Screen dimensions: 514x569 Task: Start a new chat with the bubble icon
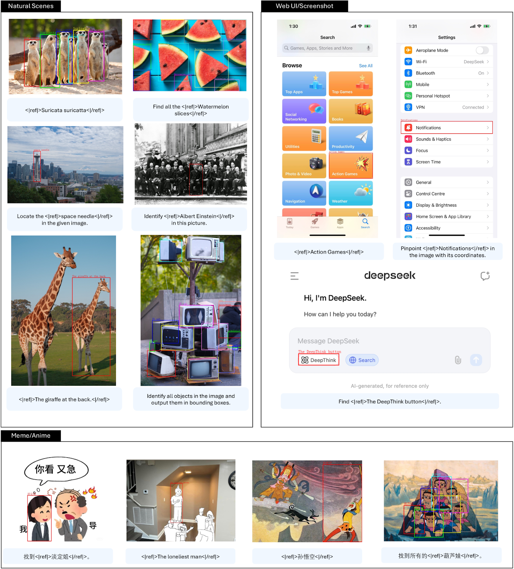point(485,276)
